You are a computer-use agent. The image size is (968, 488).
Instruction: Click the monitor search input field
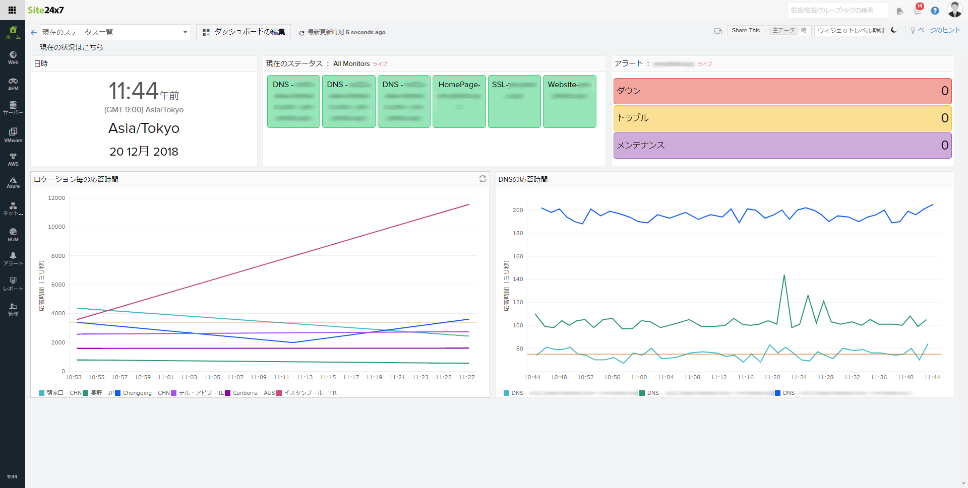[x=837, y=10]
